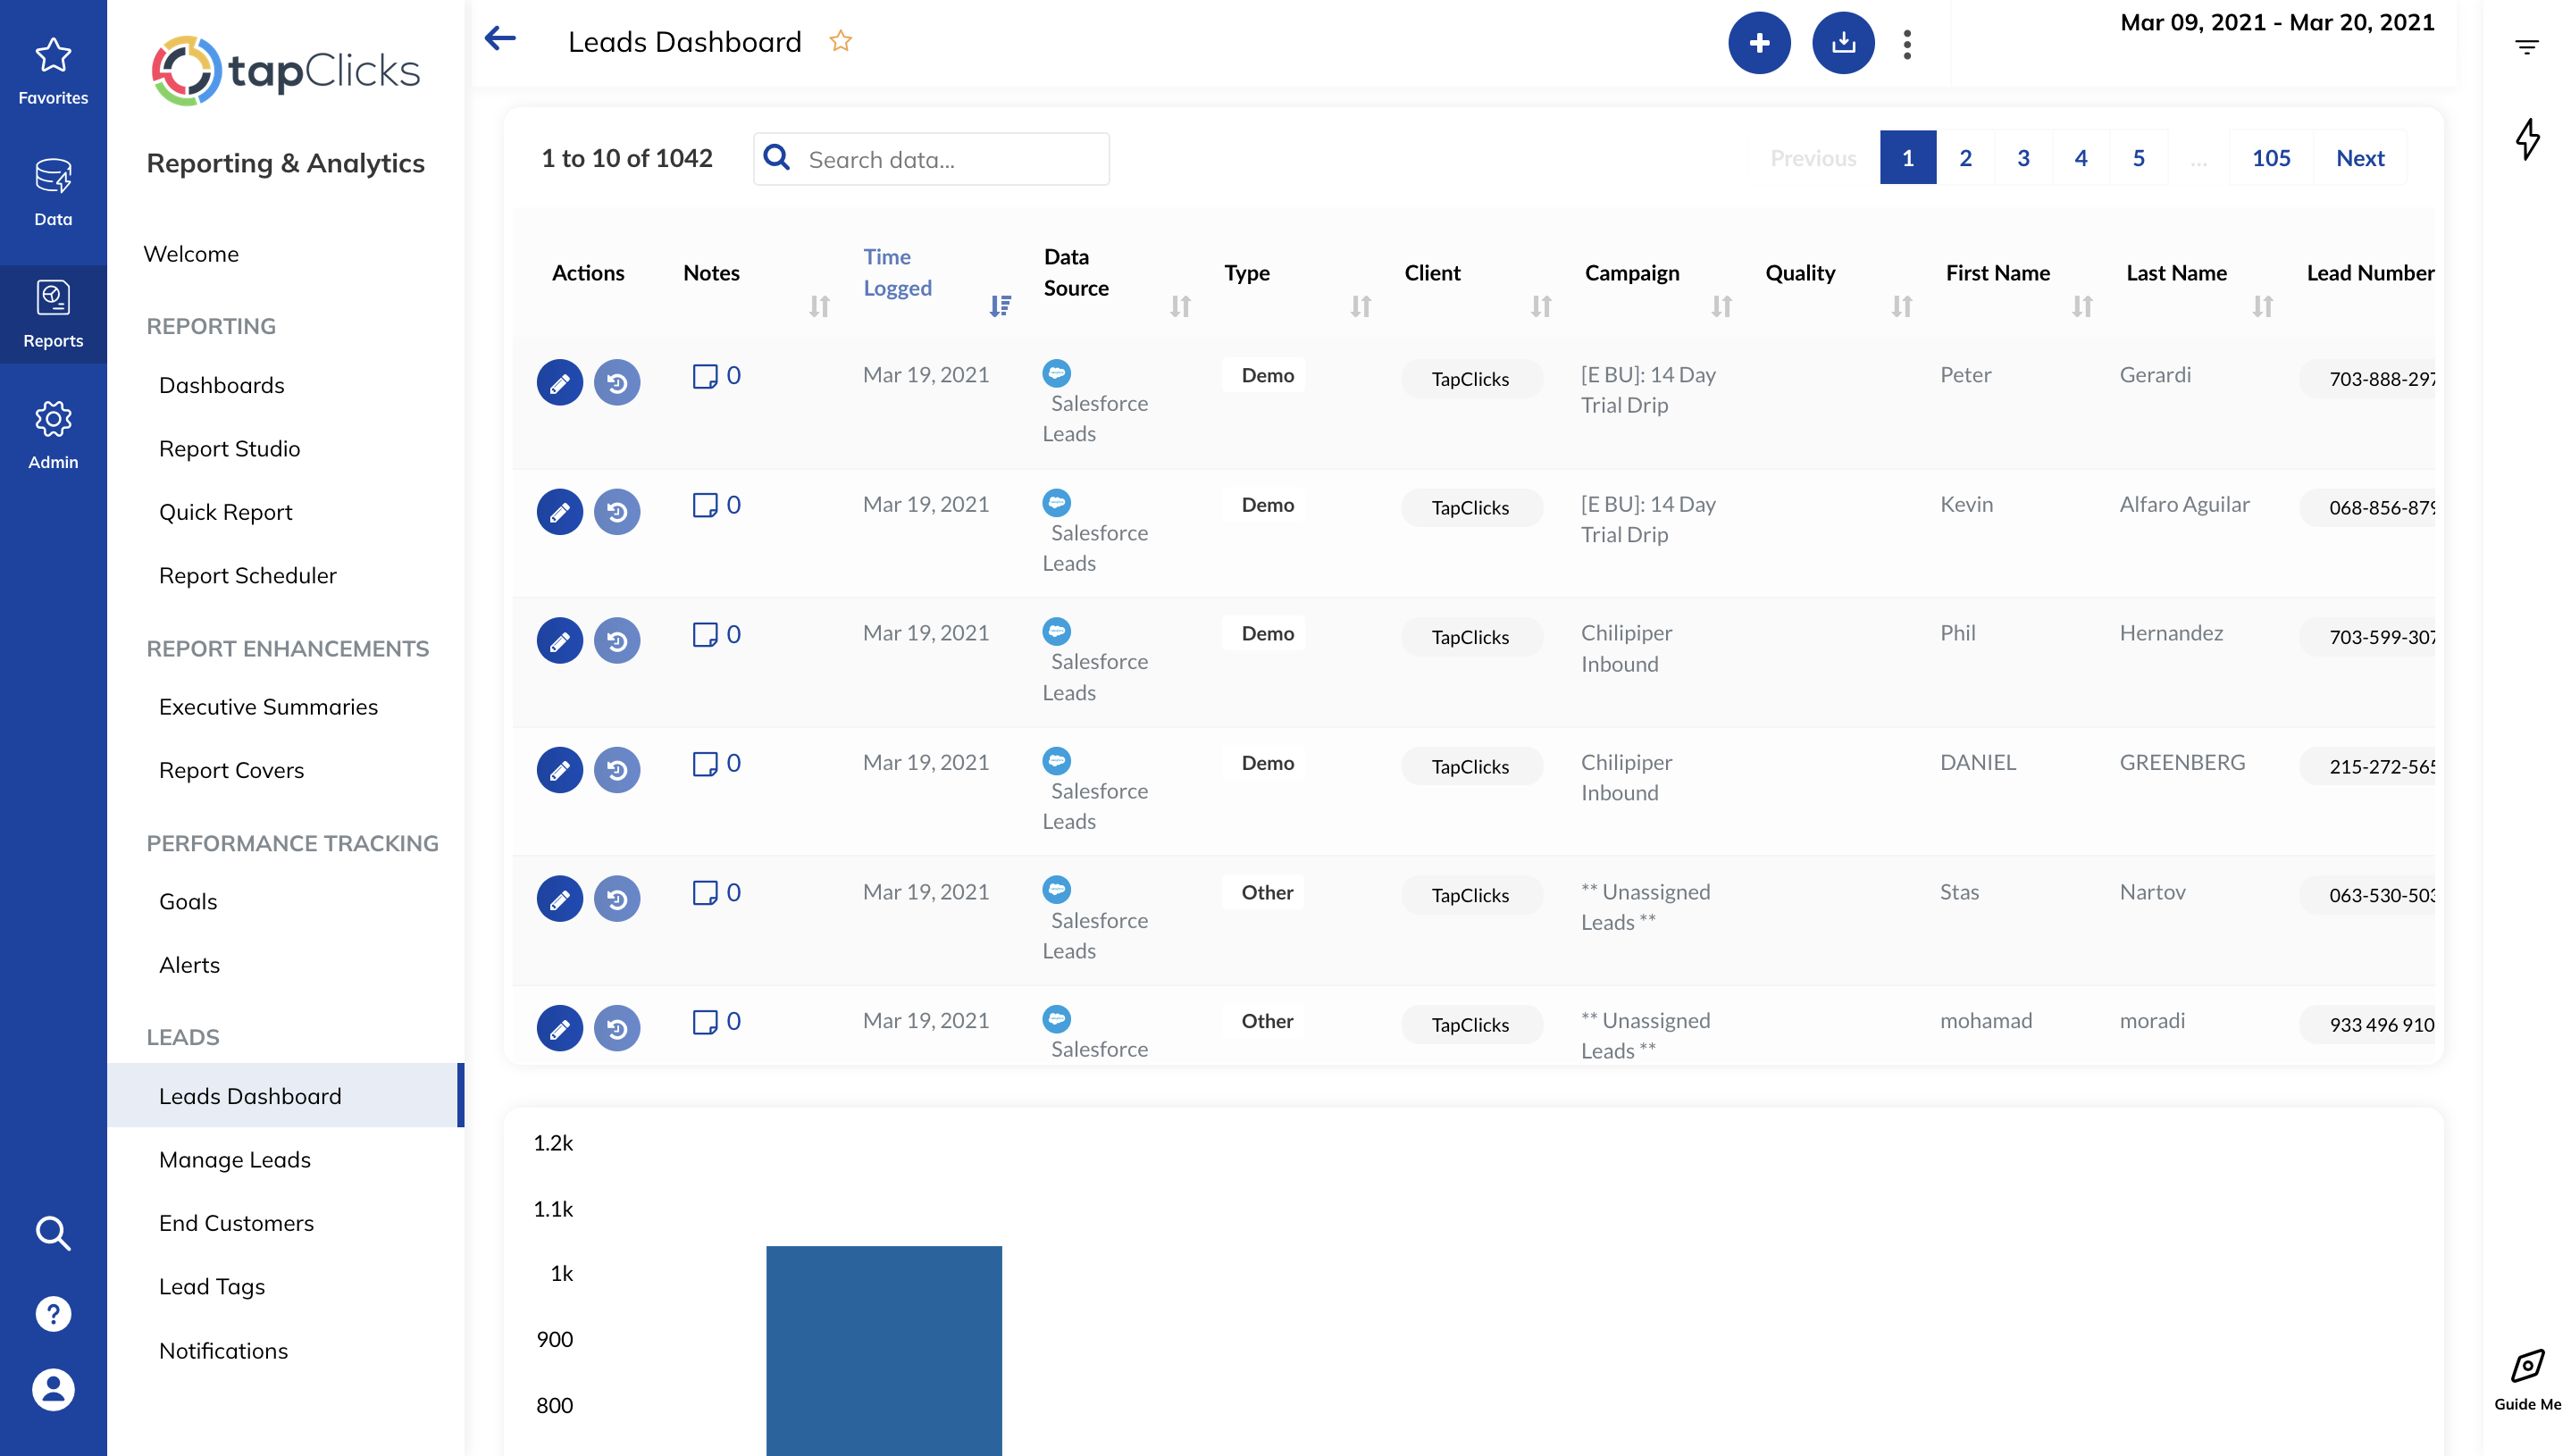This screenshot has width=2571, height=1456.
Task: Edit the Peter Gerardi lead
Action: (x=560, y=382)
